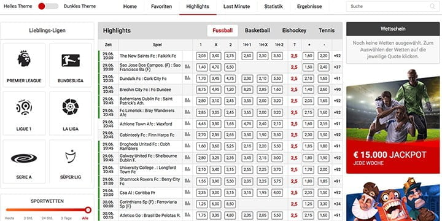Show +91 more markets for Shamrock Rovers match
This screenshot has width=442, height=221.
[x=337, y=181]
